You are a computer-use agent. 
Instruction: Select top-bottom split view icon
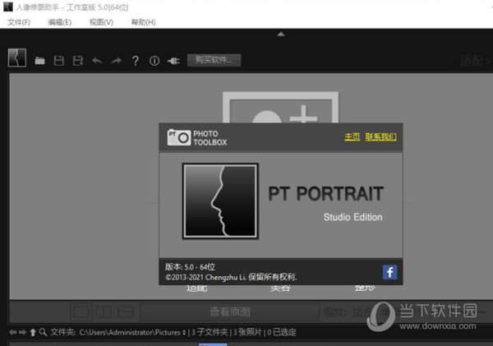[x=126, y=312]
